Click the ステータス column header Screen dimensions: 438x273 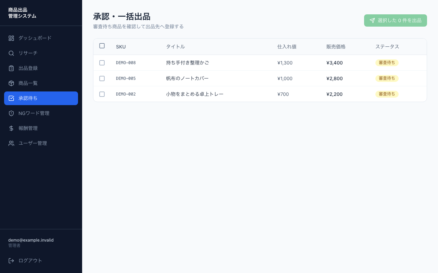pos(387,47)
